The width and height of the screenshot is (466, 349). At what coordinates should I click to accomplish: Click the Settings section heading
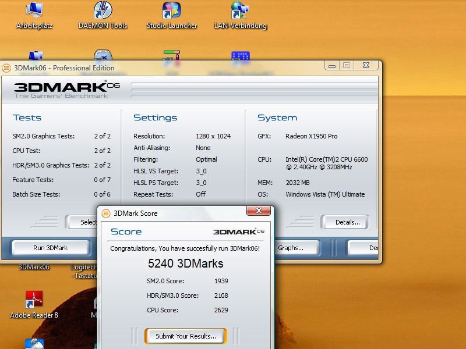(x=155, y=118)
